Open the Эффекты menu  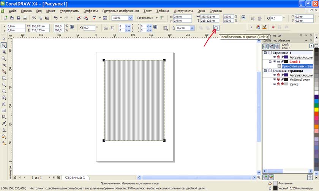[90, 11]
